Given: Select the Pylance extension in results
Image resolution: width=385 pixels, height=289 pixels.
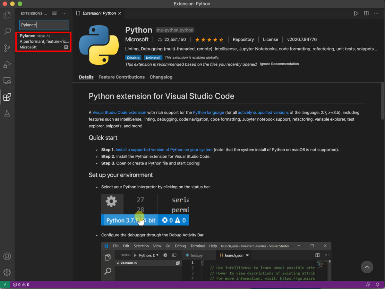Looking at the screenshot, I should point(43,41).
